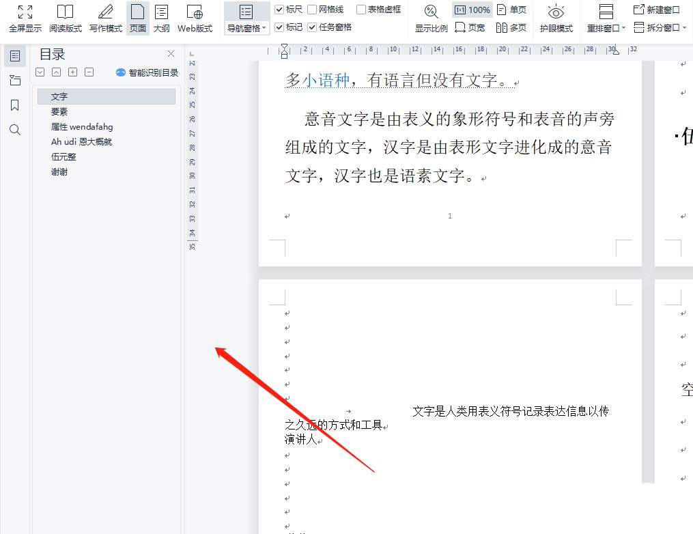Click the right indent marker on ruler
Viewport: 693px width, 534px height.
616,52
